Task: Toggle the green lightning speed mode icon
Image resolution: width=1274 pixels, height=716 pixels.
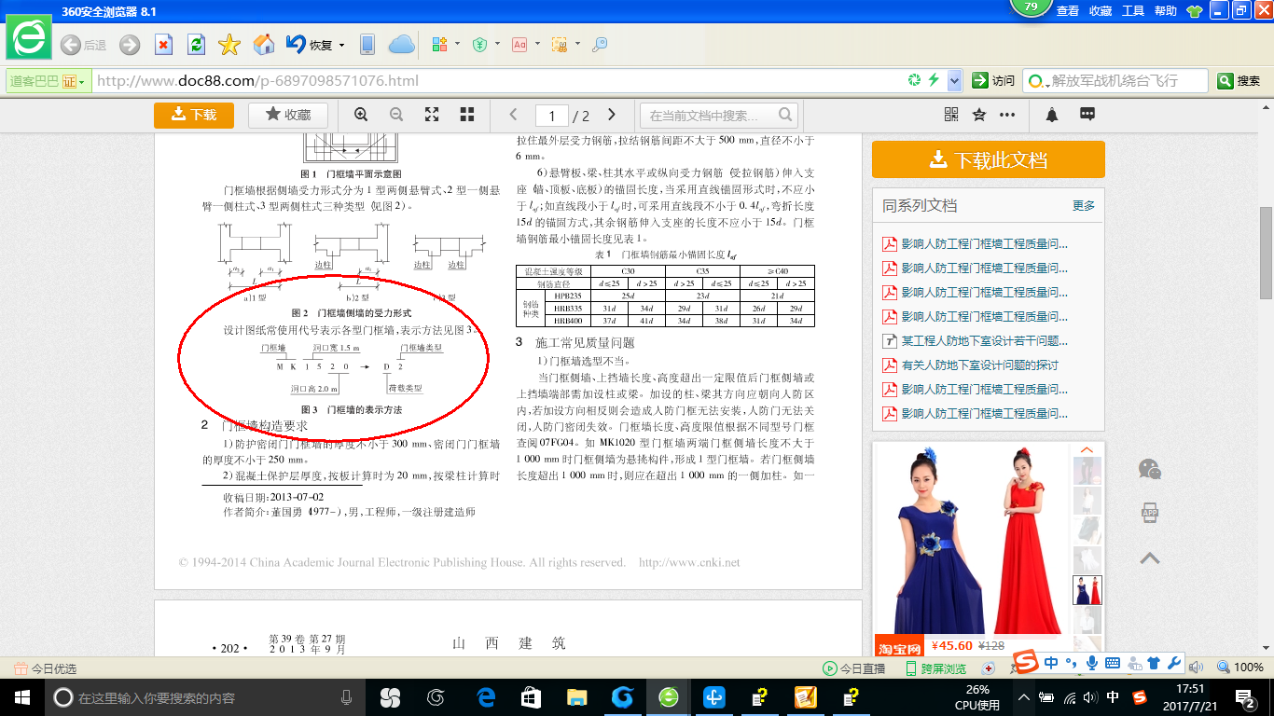Action: point(933,80)
